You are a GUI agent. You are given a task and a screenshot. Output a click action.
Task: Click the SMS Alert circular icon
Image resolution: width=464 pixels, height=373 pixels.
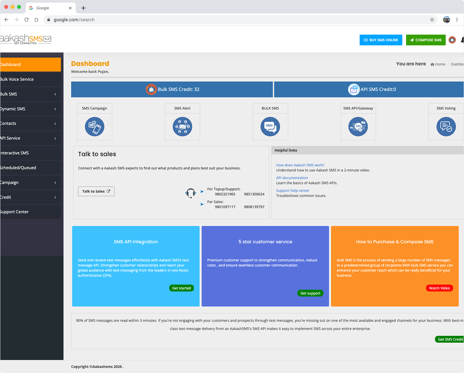[182, 127]
